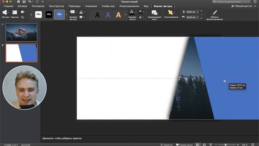
Task: Switch to Normal view icon
Action: pos(198,145)
